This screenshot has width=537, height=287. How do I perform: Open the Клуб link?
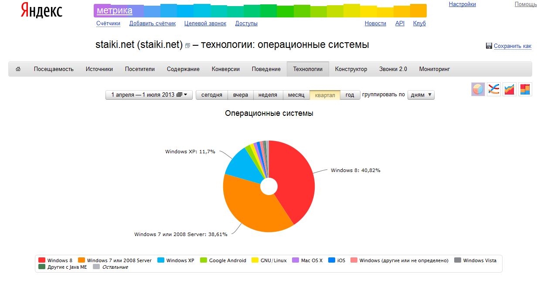coord(419,24)
